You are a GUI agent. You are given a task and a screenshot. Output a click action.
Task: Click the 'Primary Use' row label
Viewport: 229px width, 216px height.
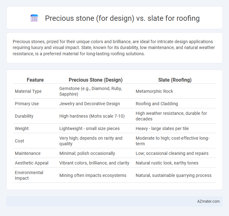[27, 104]
